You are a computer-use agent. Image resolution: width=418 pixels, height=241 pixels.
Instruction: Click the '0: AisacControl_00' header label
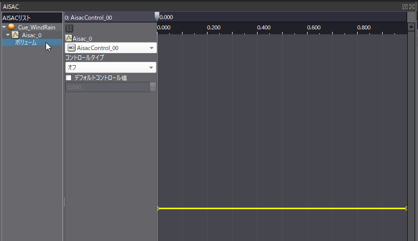(88, 18)
